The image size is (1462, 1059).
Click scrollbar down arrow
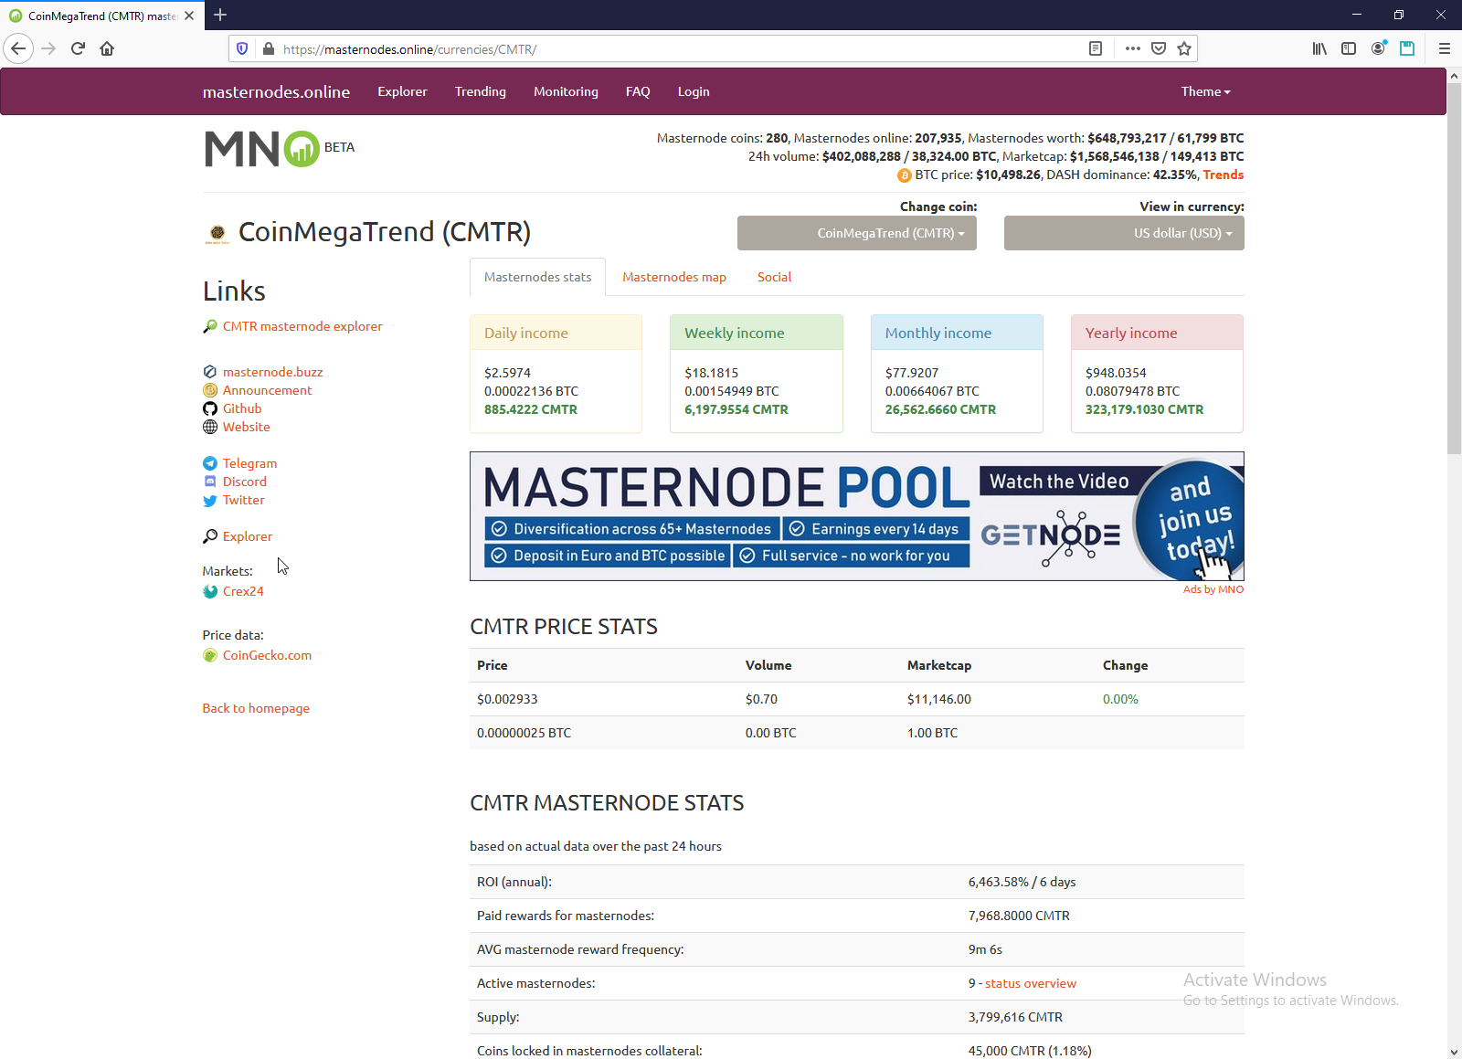click(x=1454, y=1052)
